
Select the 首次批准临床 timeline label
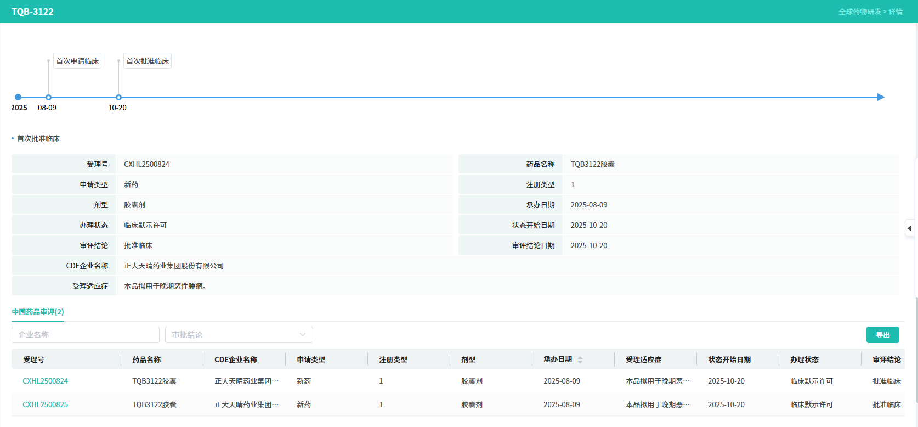click(148, 61)
